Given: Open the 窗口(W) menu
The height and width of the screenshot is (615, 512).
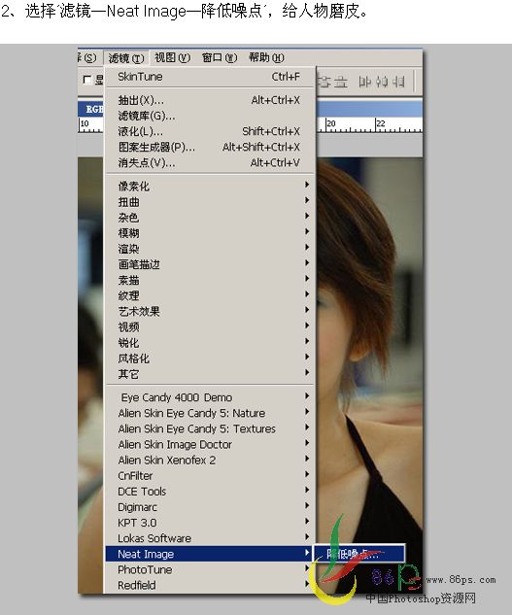Looking at the screenshot, I should tap(220, 58).
